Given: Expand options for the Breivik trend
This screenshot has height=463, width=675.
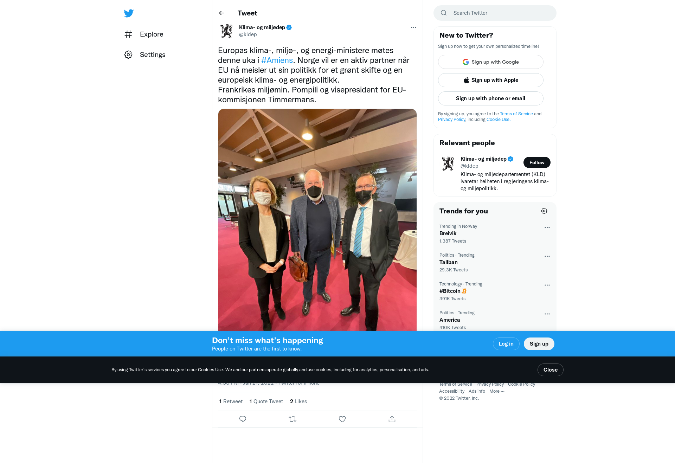Looking at the screenshot, I should coord(547,227).
